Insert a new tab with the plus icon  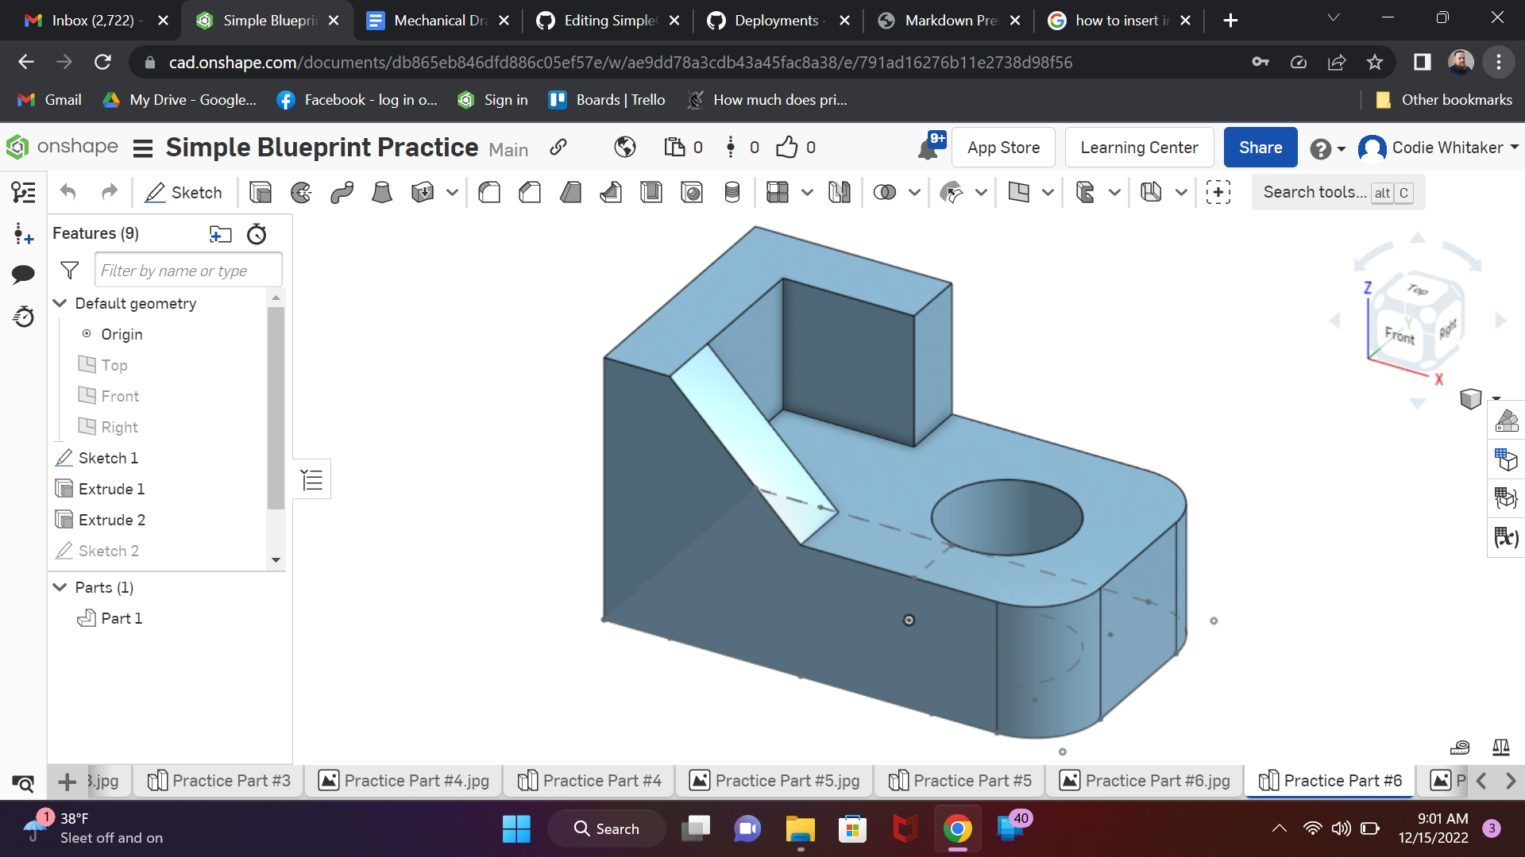(x=68, y=782)
